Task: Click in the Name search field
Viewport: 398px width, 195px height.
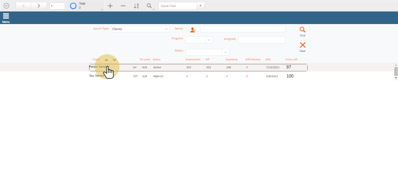Action: 243,29
